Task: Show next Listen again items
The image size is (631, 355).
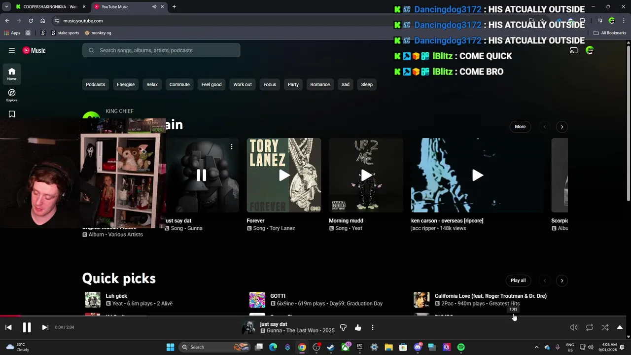Action: click(x=561, y=127)
